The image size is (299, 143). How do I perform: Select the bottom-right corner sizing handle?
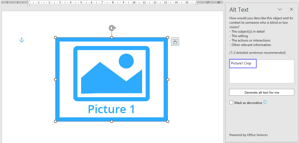[168, 121]
